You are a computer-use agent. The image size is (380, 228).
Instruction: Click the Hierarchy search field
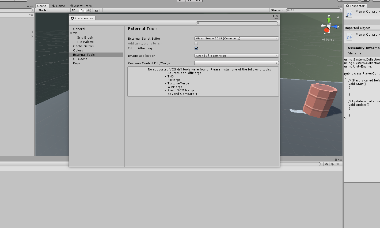[16, 10]
